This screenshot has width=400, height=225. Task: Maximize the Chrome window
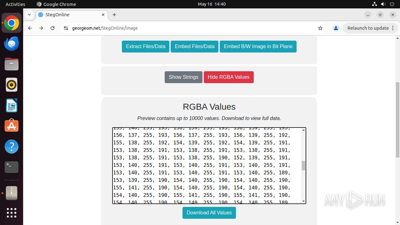(380, 15)
